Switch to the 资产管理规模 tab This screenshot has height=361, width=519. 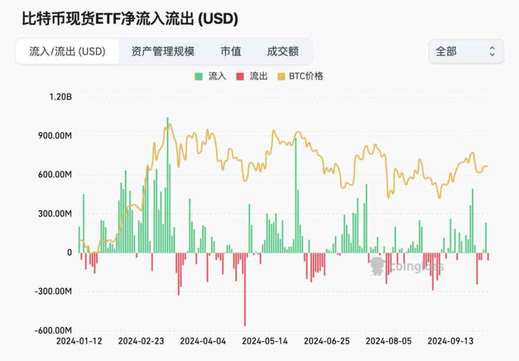click(163, 51)
